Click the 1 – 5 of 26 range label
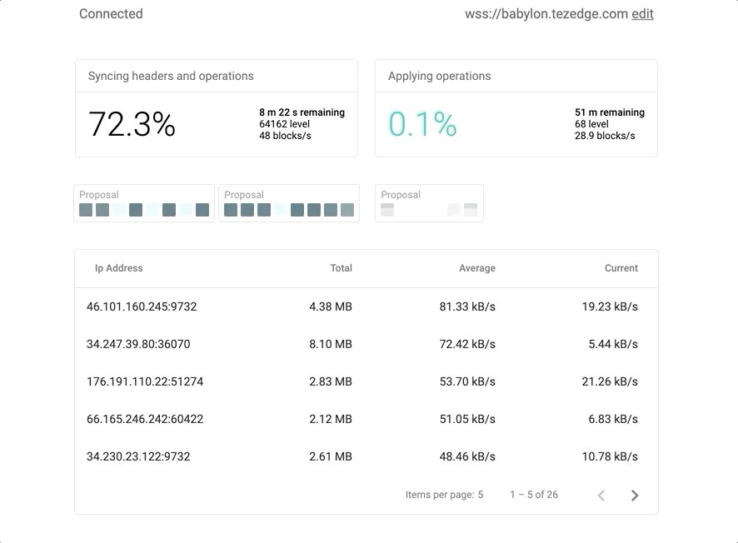This screenshot has height=543, width=738. (x=534, y=495)
